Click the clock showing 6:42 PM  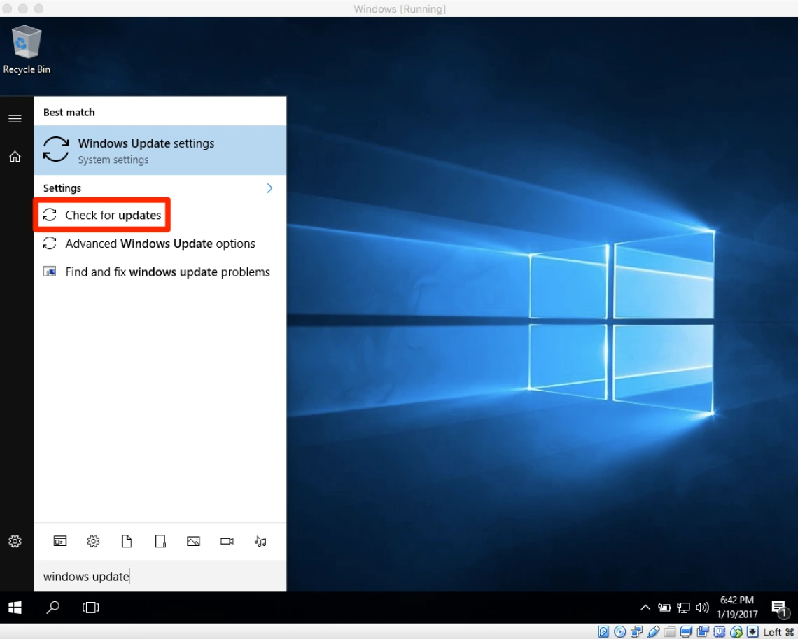coord(737,608)
